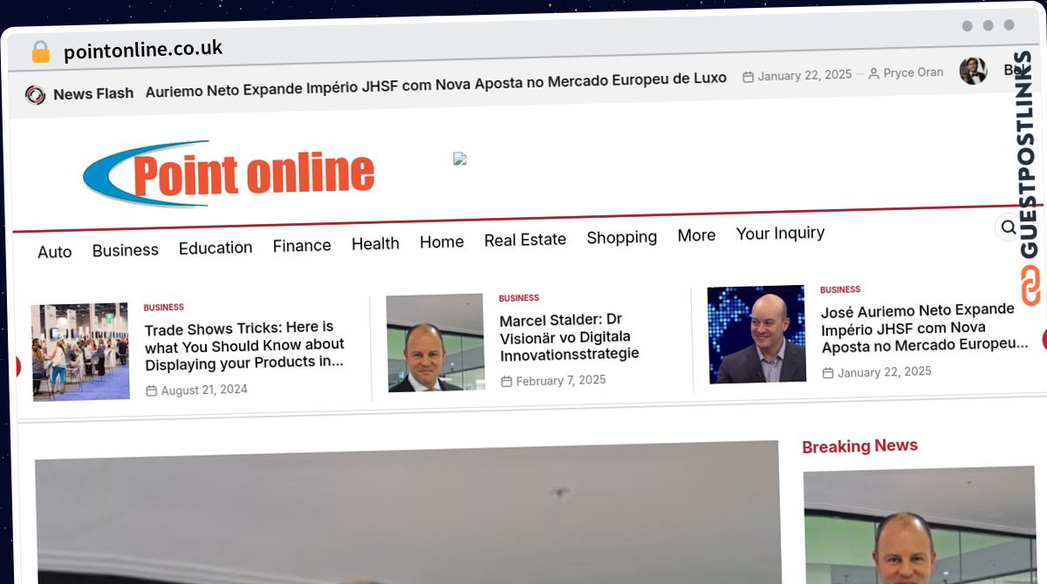Open the trade show thumbnail image
The image size is (1047, 584).
click(80, 352)
